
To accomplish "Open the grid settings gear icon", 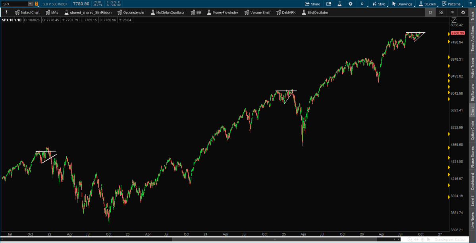I will click(x=463, y=12).
